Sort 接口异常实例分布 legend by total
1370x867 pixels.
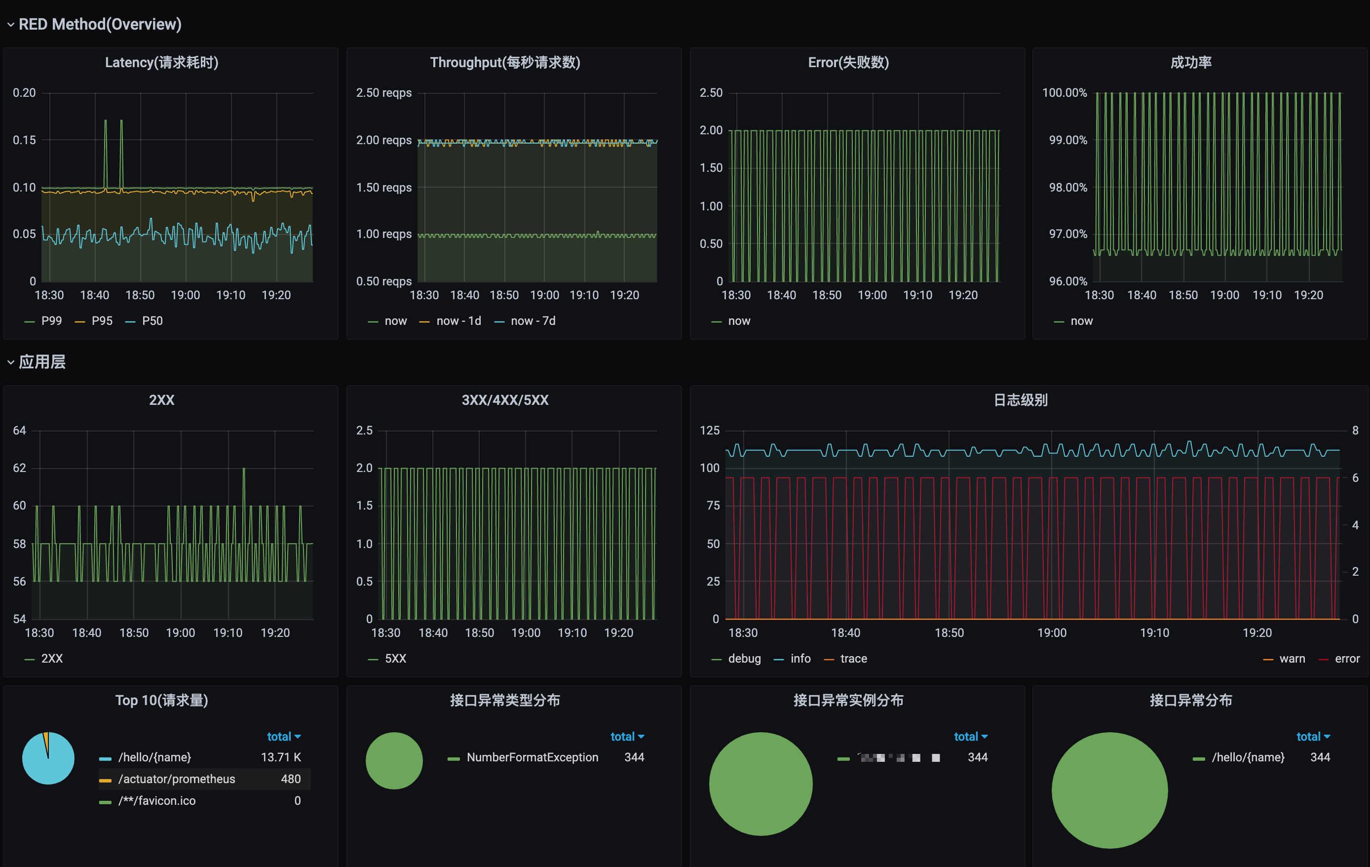[x=971, y=737]
